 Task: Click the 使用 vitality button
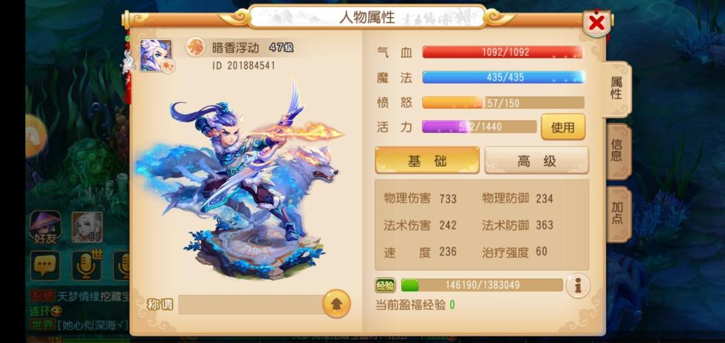(563, 127)
